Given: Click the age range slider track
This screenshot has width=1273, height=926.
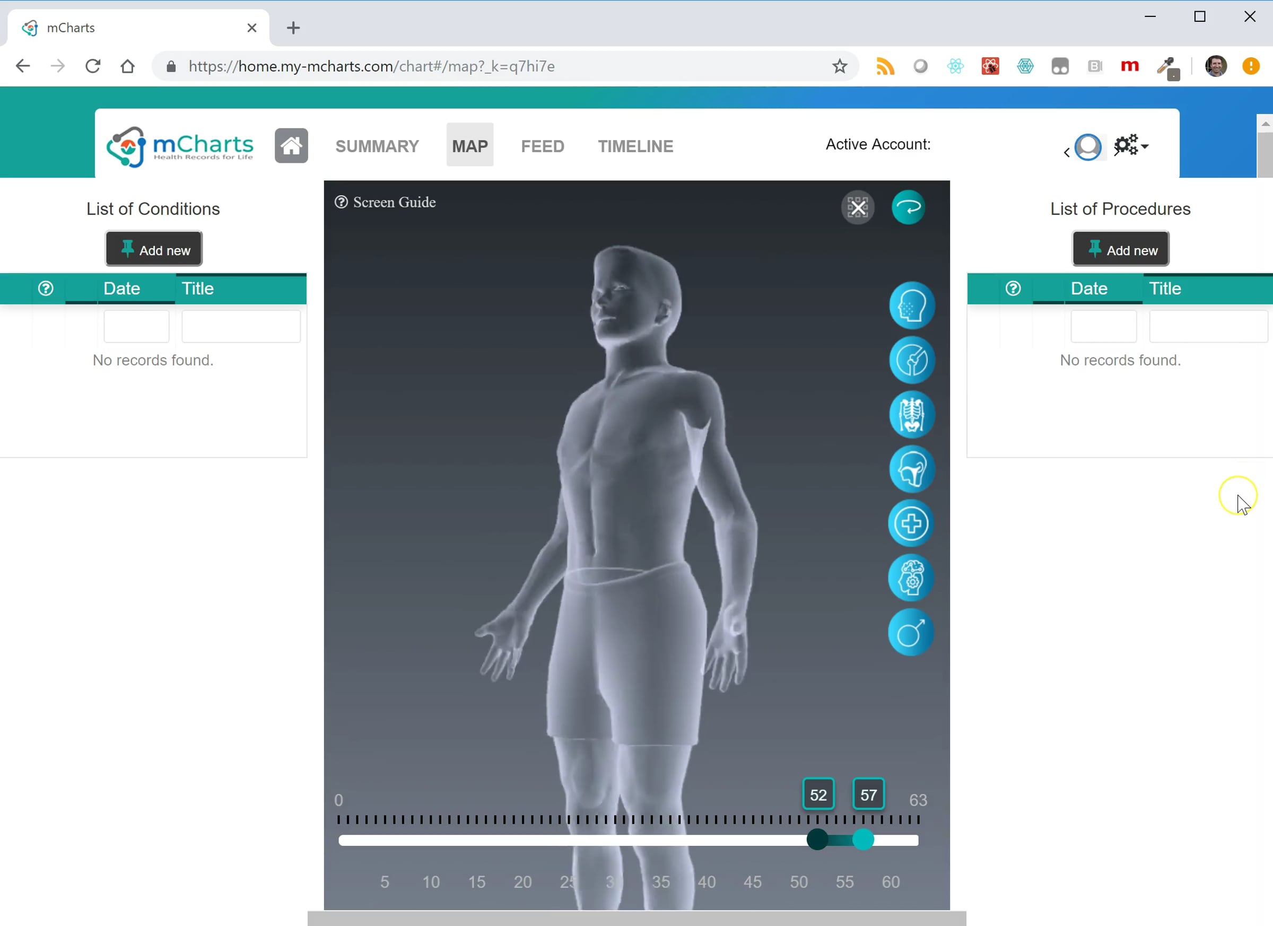Looking at the screenshot, I should pos(629,840).
